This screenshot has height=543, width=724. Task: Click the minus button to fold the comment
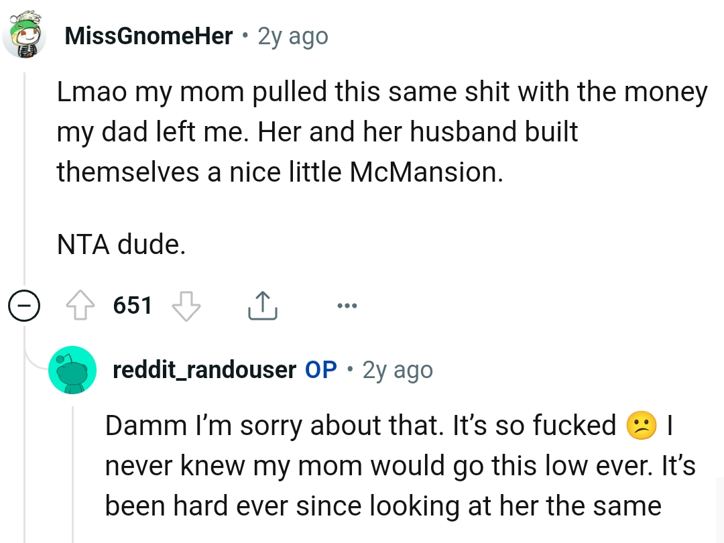24,305
